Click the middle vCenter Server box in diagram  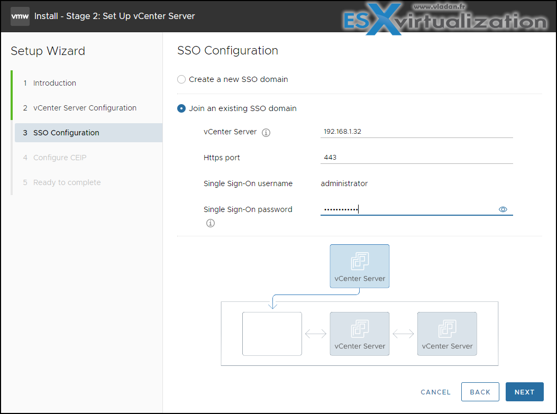(x=360, y=334)
